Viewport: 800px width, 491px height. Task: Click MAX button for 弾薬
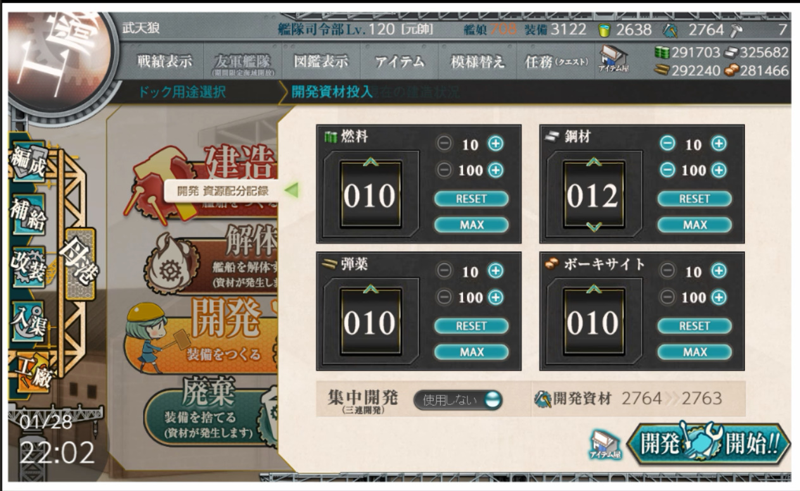471,352
